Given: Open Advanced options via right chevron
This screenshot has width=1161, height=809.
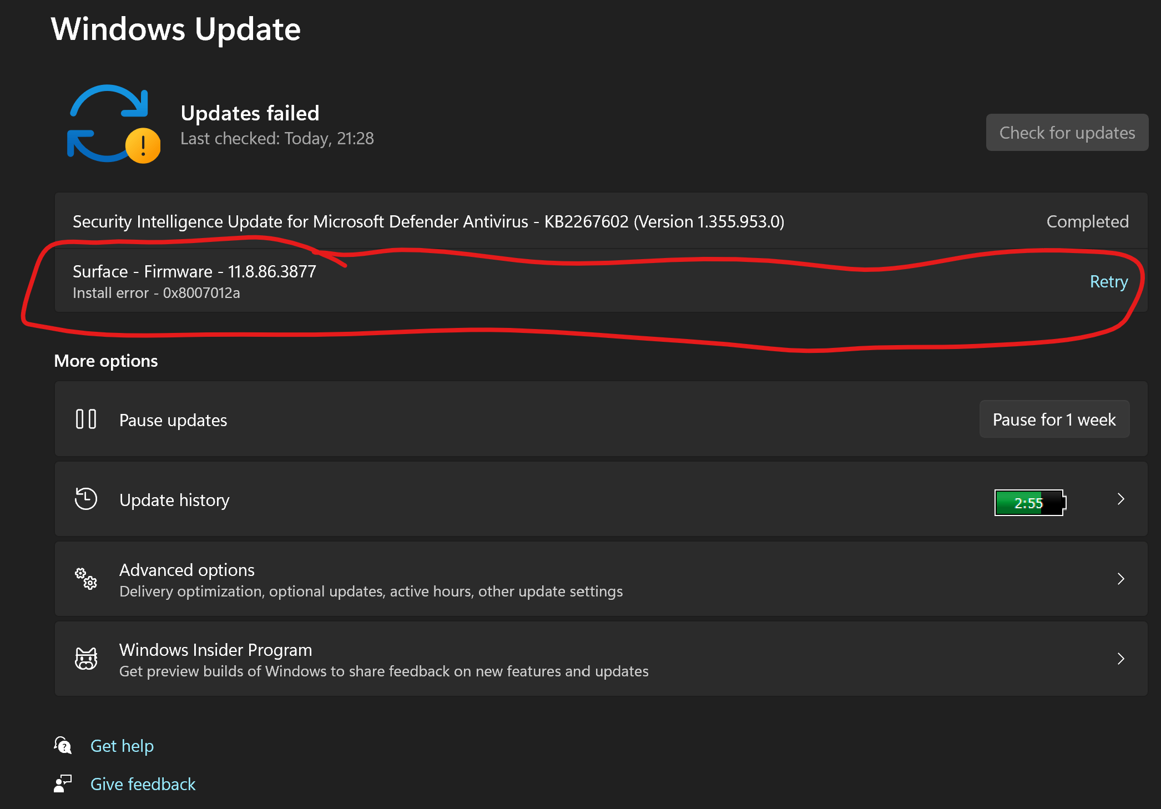Looking at the screenshot, I should click(x=1120, y=579).
